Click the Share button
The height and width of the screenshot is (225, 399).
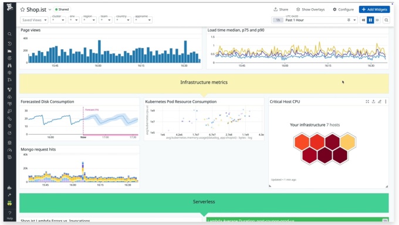pyautogui.click(x=281, y=9)
